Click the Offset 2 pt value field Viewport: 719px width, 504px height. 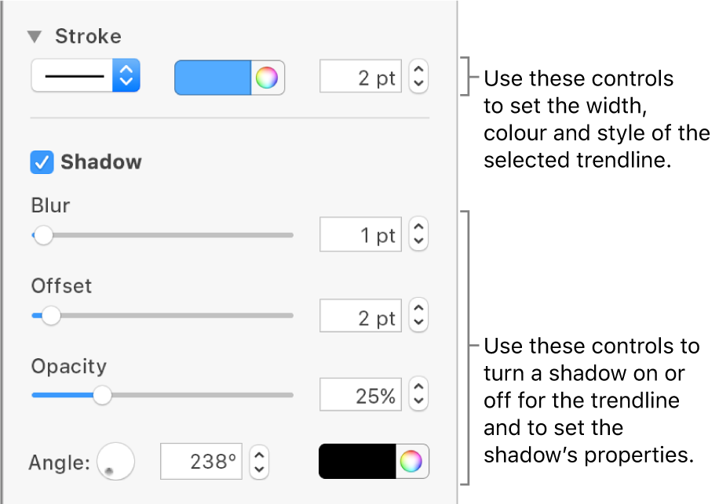[x=361, y=316]
